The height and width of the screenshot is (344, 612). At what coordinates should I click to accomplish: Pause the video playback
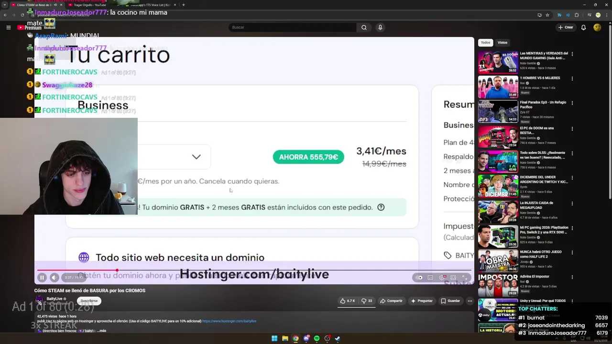(42, 277)
